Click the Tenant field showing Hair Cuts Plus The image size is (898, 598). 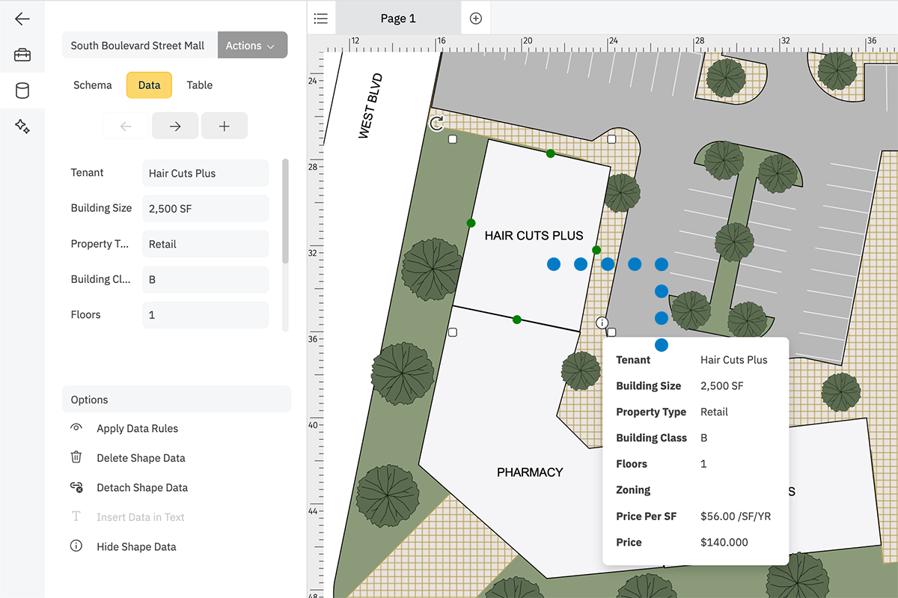(205, 173)
